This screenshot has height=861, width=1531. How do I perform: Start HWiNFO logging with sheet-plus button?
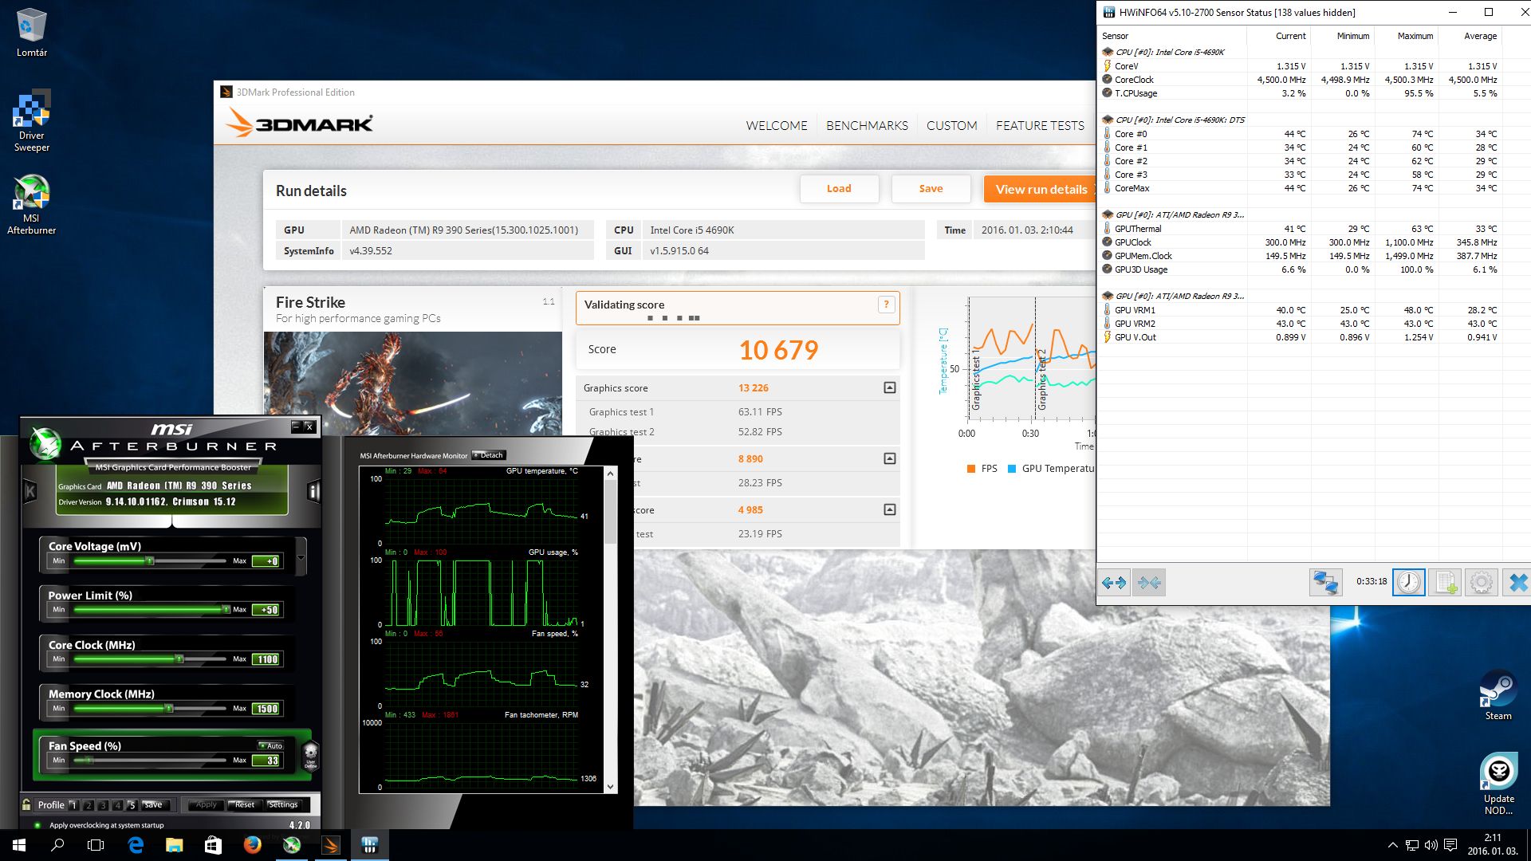pos(1445,583)
